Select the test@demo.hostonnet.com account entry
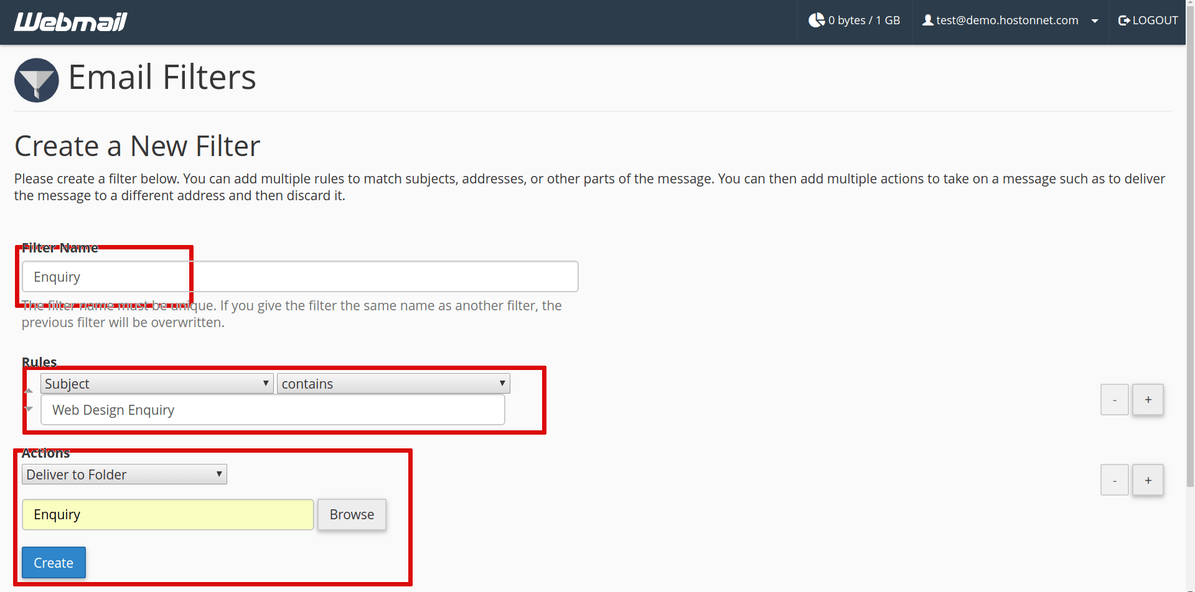1195x592 pixels. pyautogui.click(x=1008, y=19)
